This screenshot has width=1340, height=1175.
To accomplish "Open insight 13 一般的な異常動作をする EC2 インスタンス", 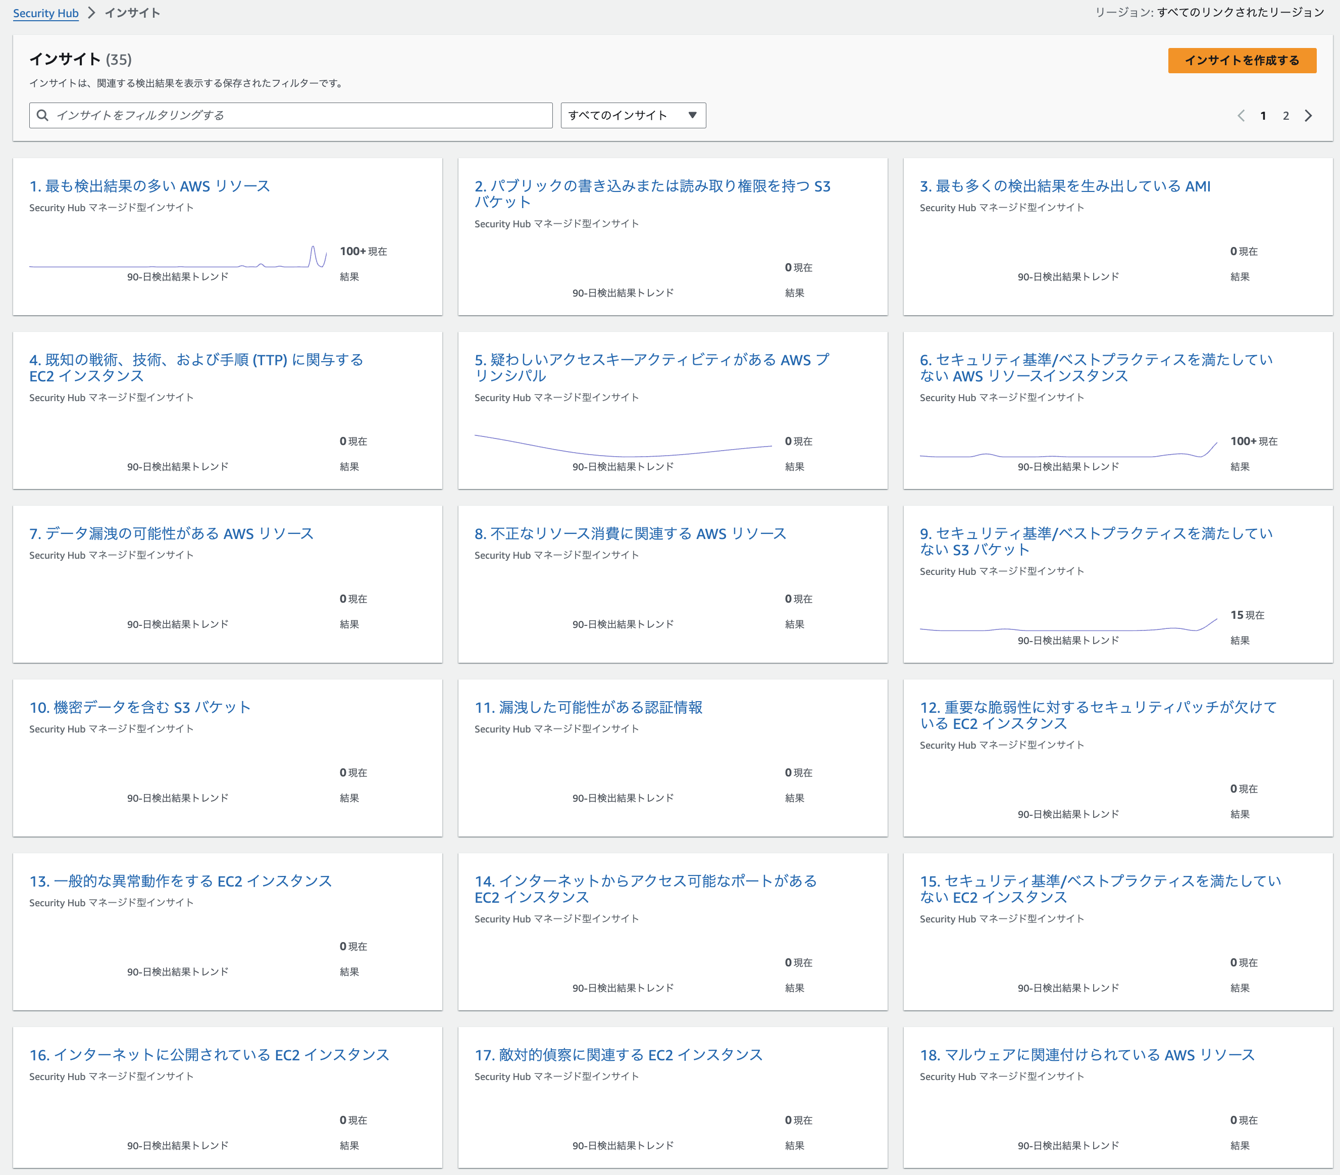I will (x=180, y=881).
